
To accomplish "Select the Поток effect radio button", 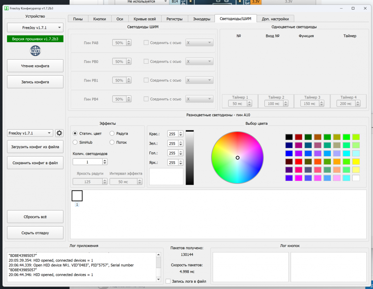I will coord(112,142).
